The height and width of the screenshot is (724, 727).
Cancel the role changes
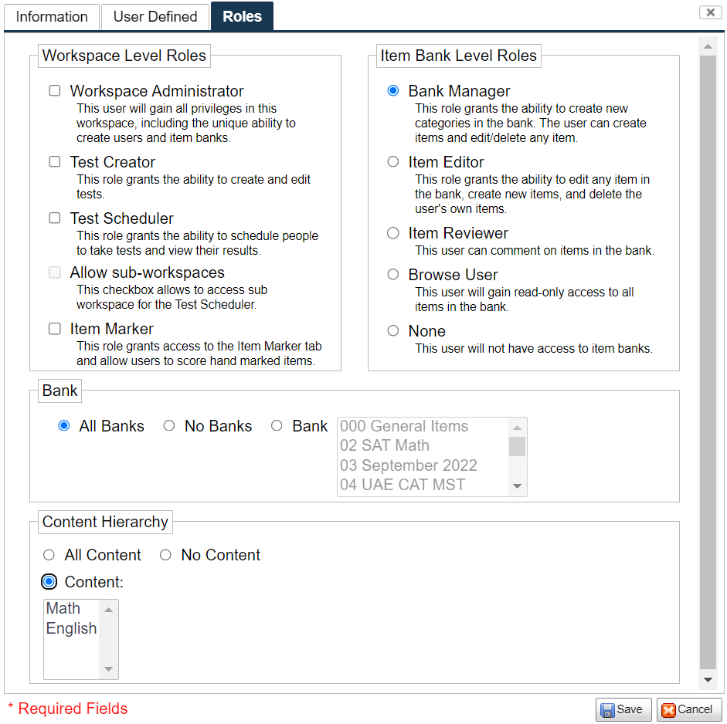pyautogui.click(x=689, y=709)
